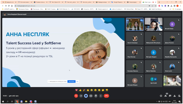
Task: Open the CDN NUNG bookmark
Action: click(76, 9)
